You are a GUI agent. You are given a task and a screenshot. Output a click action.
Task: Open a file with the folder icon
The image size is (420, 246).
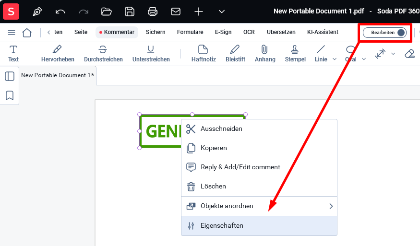107,12
